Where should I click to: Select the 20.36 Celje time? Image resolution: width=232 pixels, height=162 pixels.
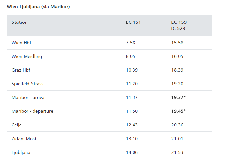coord(177,125)
